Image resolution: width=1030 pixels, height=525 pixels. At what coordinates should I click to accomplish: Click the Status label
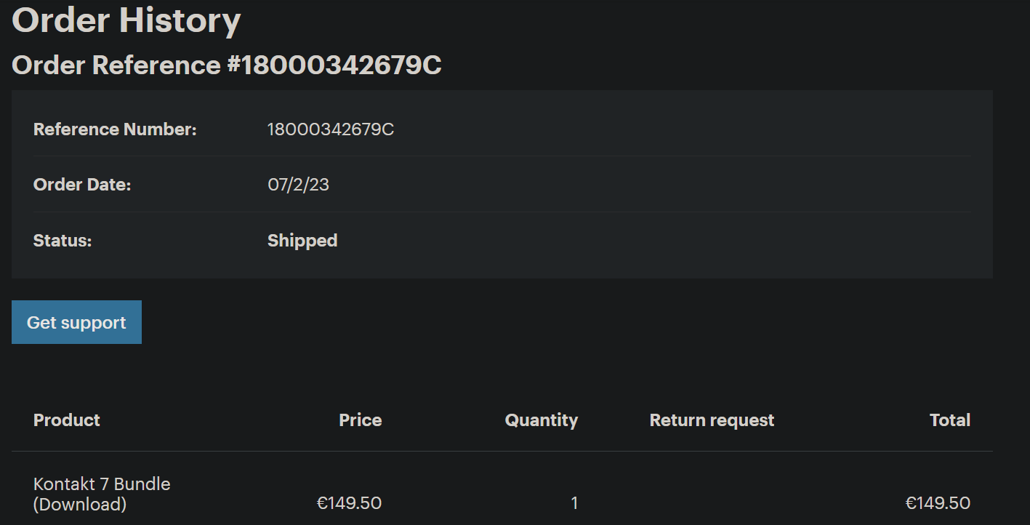(x=63, y=241)
